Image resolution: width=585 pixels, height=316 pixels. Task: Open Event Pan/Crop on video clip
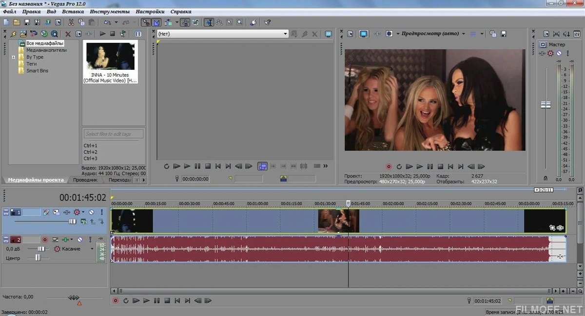552,227
